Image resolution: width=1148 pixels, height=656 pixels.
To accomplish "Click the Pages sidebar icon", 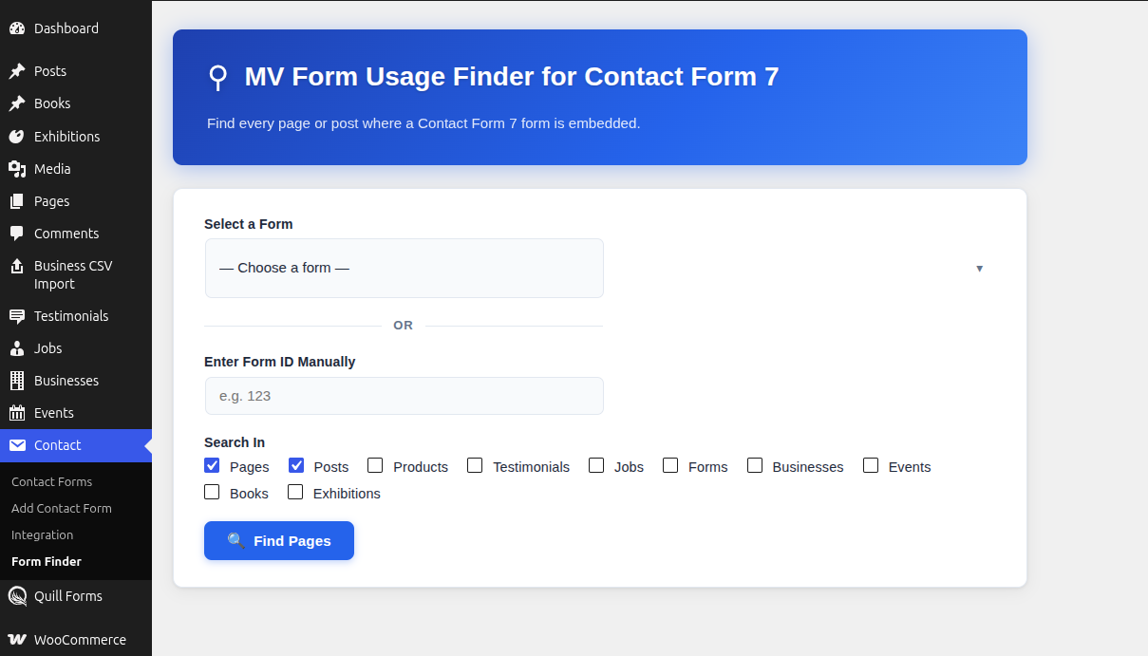I will [17, 201].
